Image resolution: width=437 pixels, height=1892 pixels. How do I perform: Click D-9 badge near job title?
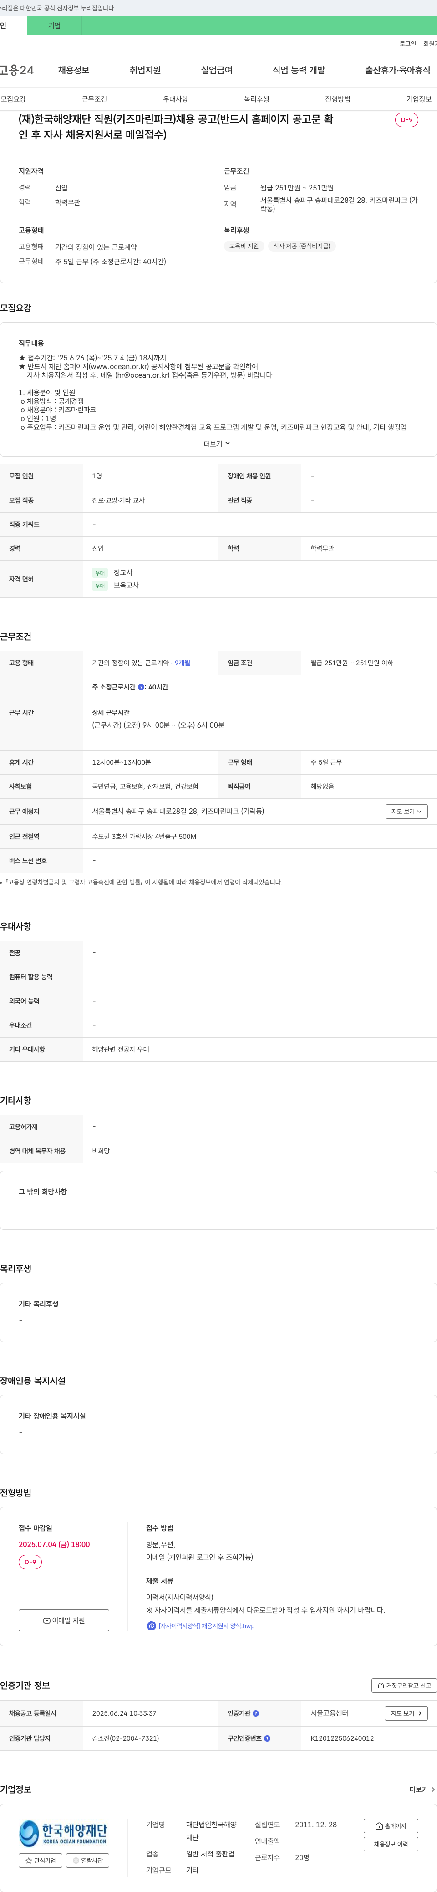[406, 120]
